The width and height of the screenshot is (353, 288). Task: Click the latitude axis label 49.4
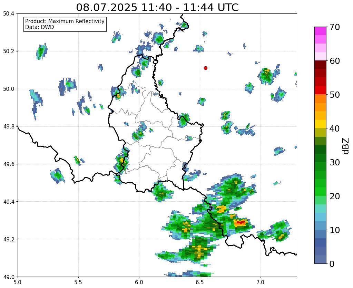tap(9, 202)
